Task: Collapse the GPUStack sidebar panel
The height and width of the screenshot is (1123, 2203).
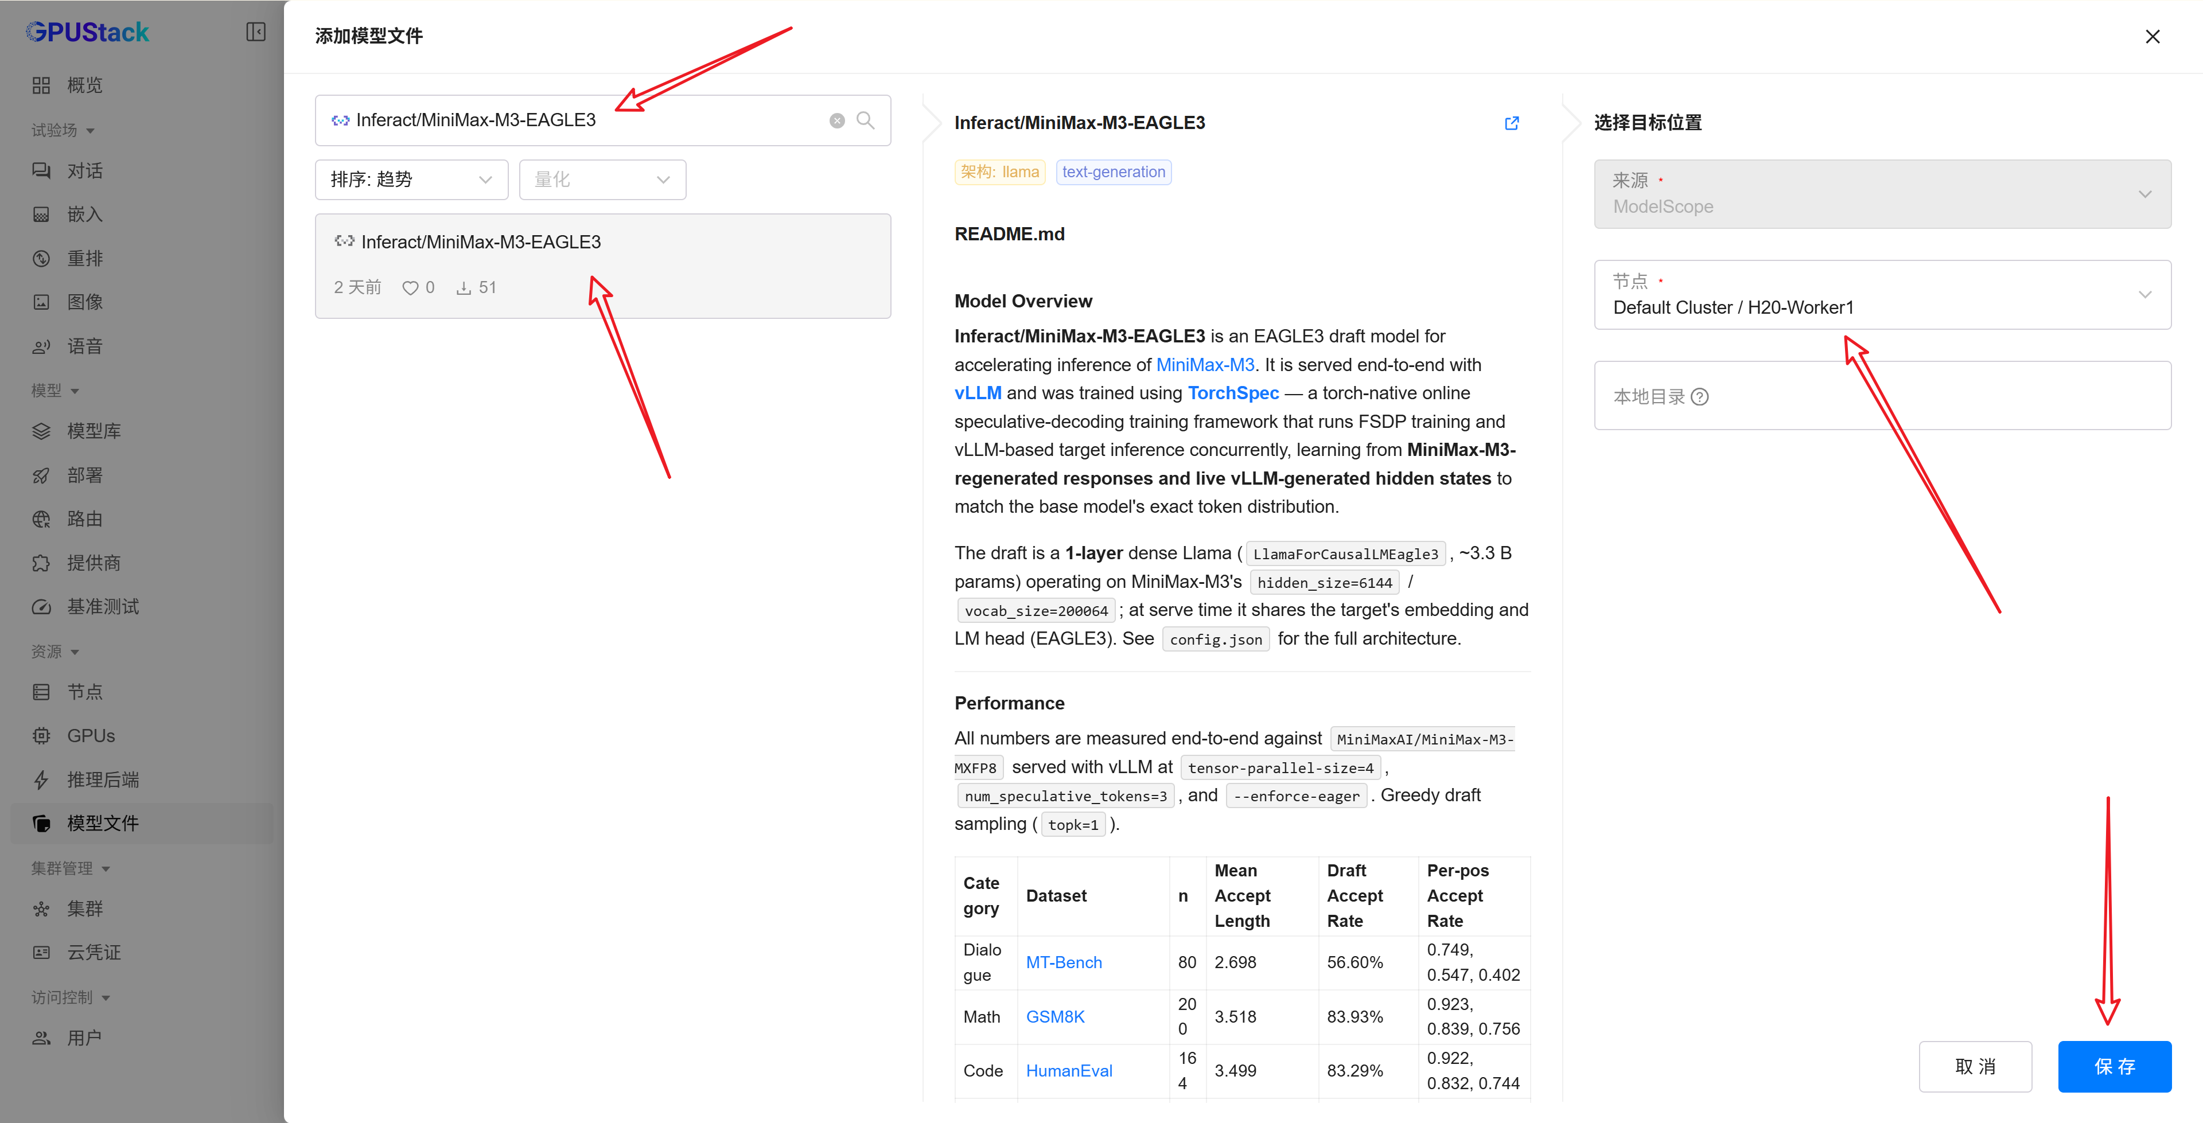Action: 256,33
